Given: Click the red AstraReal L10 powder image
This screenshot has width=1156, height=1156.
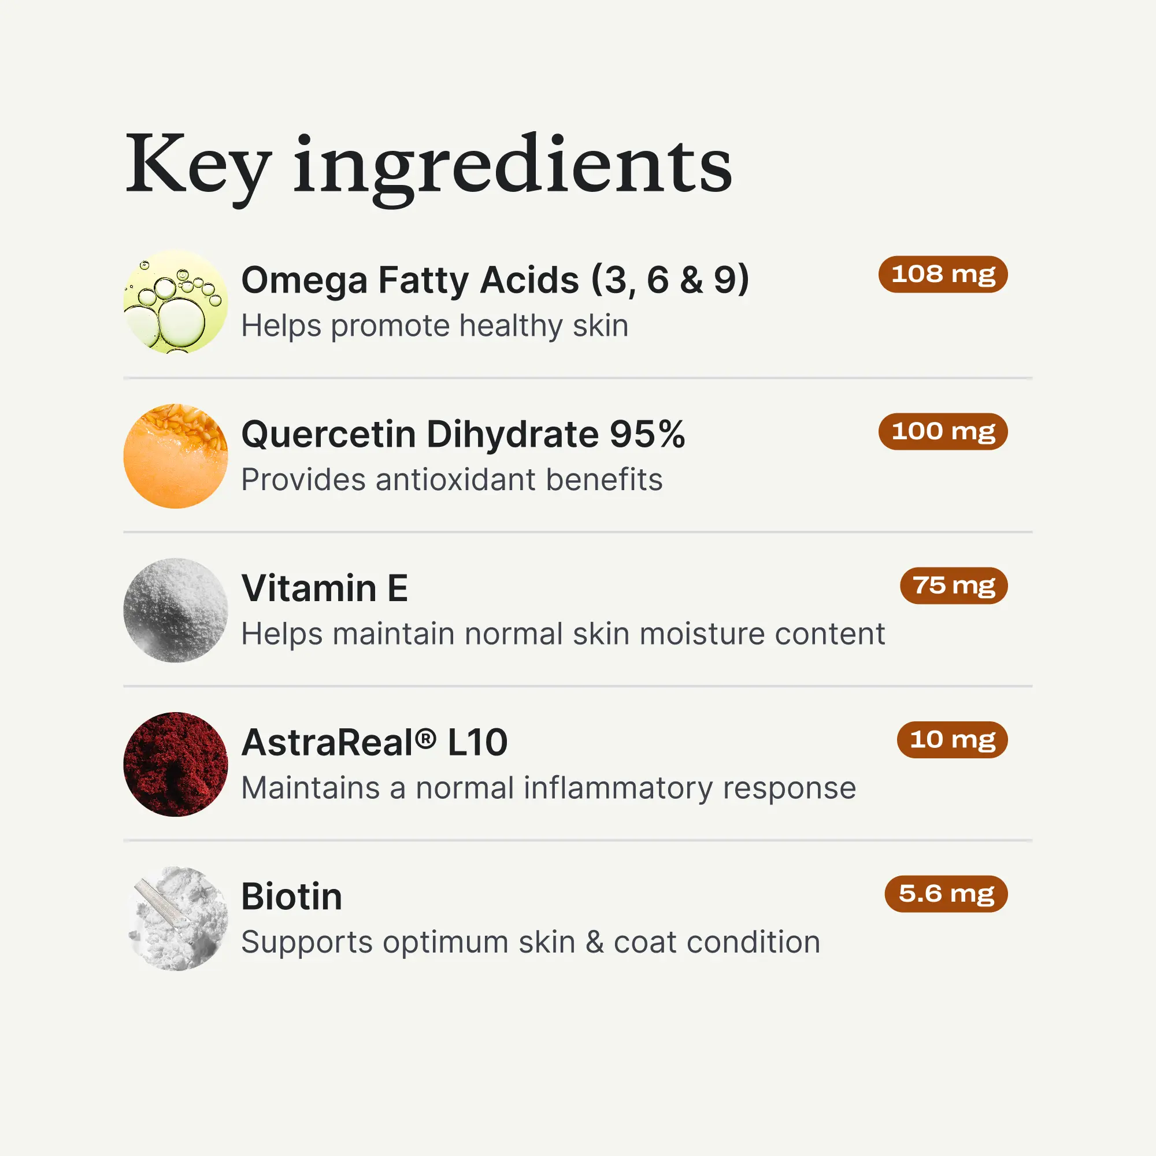Looking at the screenshot, I should 175,764.
